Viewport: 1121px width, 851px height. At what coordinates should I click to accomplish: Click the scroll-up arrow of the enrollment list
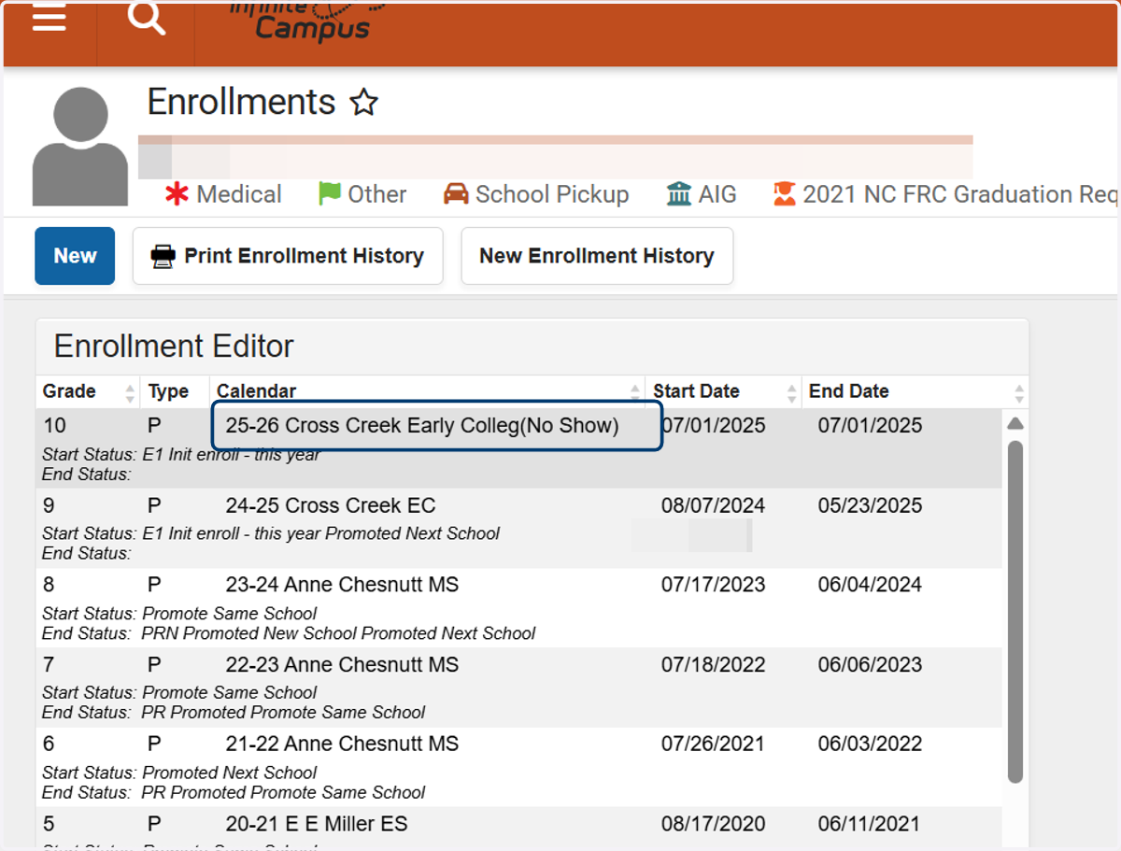pos(1015,423)
